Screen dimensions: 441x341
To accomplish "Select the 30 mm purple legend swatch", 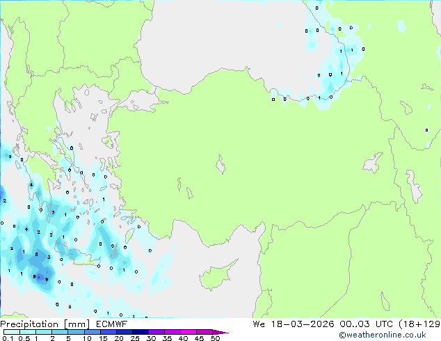I will point(157,332).
